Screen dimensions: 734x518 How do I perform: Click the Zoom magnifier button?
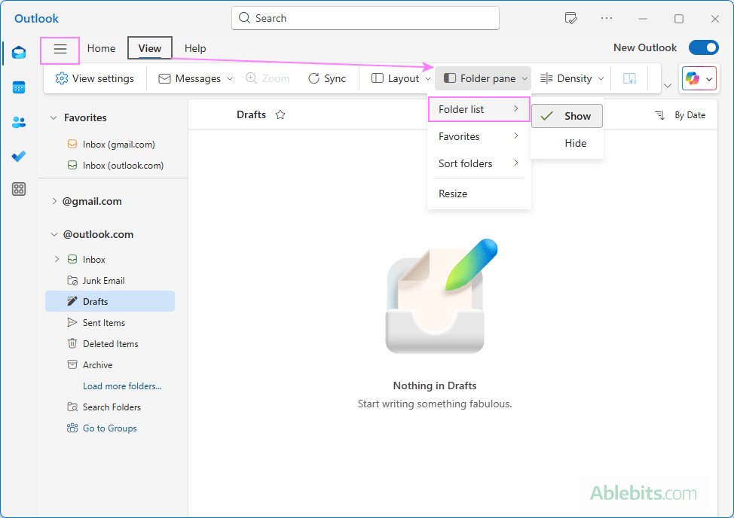pos(268,78)
